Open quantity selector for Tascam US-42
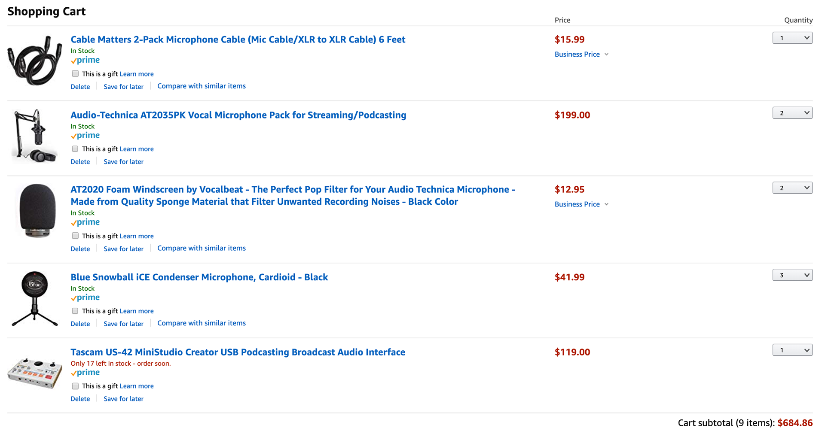The height and width of the screenshot is (437, 825). click(x=792, y=350)
